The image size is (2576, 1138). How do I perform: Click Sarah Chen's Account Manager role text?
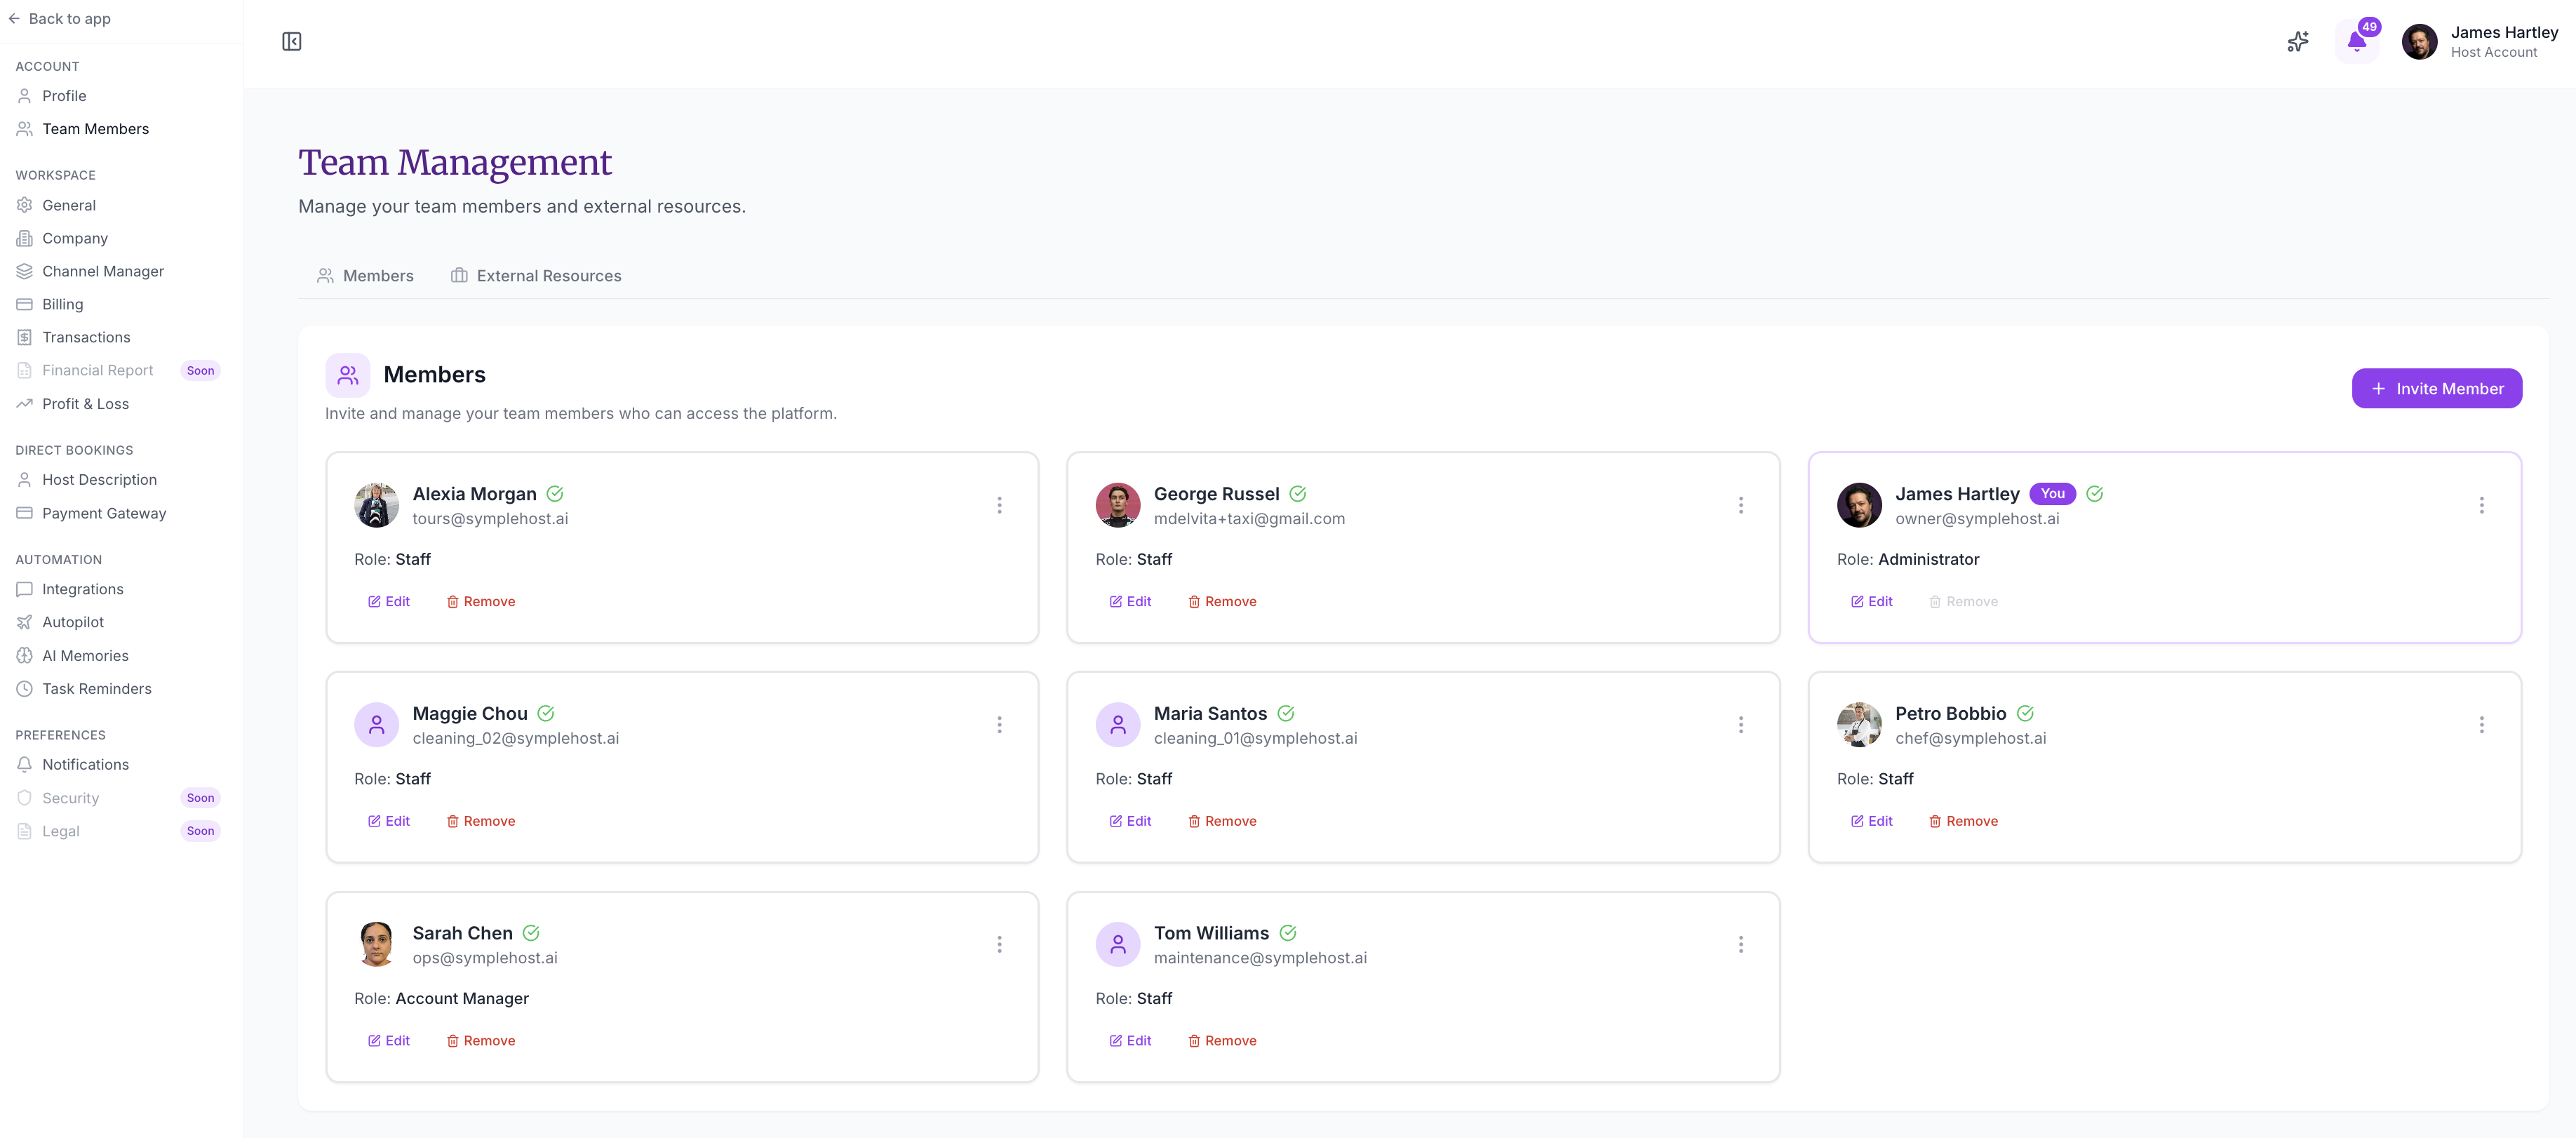[x=462, y=999]
